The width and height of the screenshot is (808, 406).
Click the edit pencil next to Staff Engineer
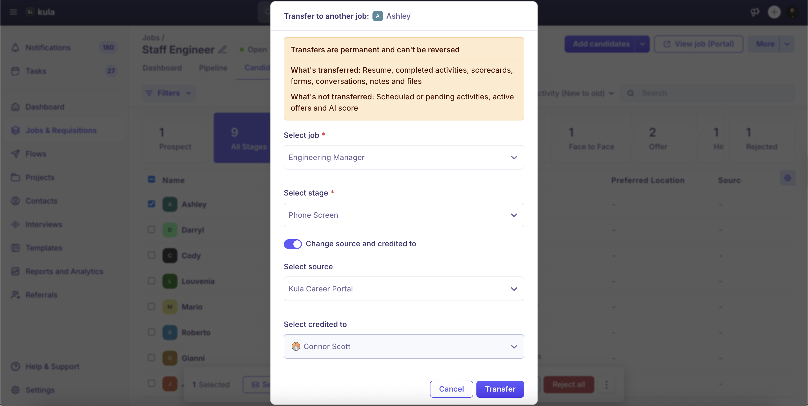point(222,49)
